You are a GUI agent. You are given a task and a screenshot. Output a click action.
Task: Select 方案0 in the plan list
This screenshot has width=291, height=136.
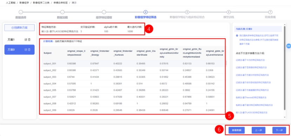click(x=20, y=50)
